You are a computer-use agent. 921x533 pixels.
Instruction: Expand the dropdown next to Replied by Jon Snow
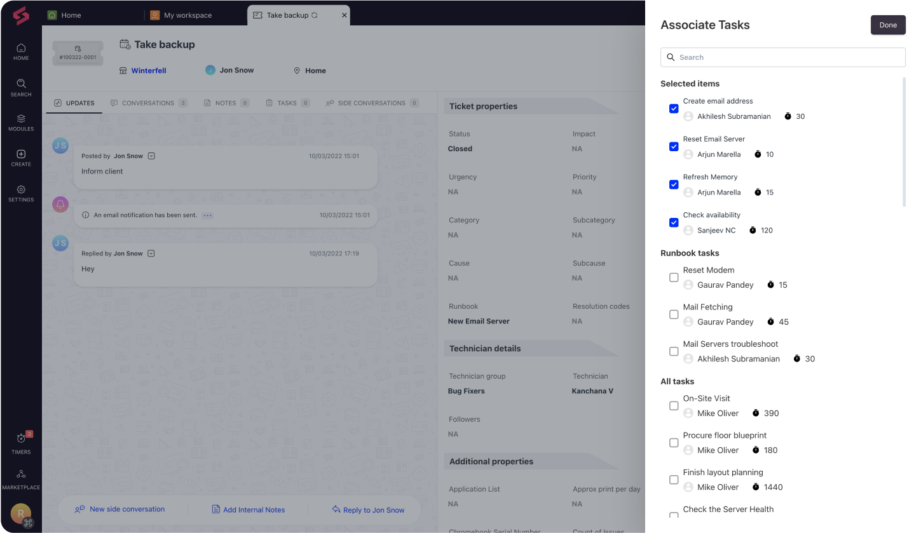151,253
